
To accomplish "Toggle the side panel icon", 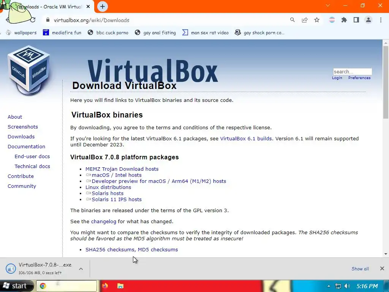I will click(356, 20).
